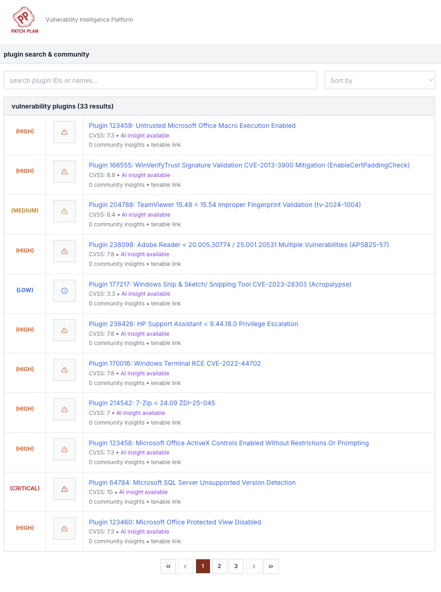The width and height of the screenshot is (441, 592).
Task: View AI insight available for 7-Zip plugin
Action: pos(141,413)
